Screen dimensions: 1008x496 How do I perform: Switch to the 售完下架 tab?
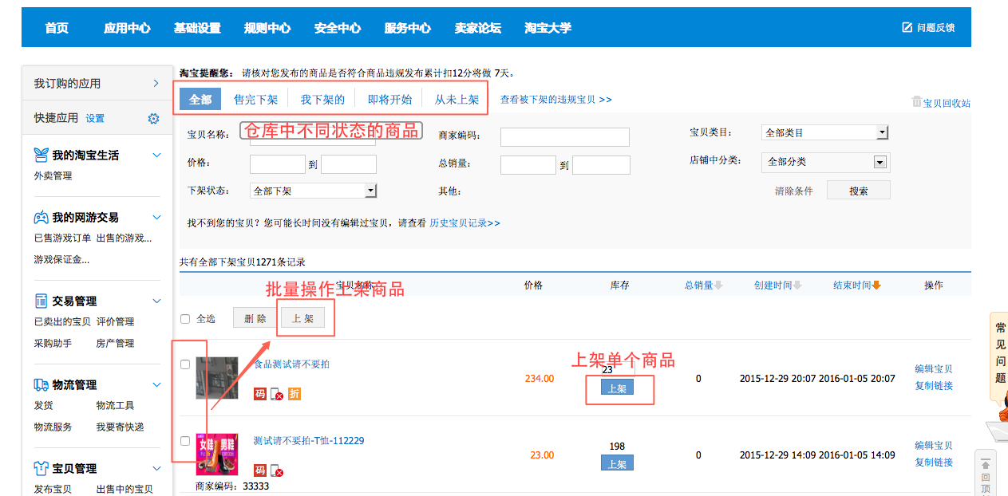click(x=255, y=100)
